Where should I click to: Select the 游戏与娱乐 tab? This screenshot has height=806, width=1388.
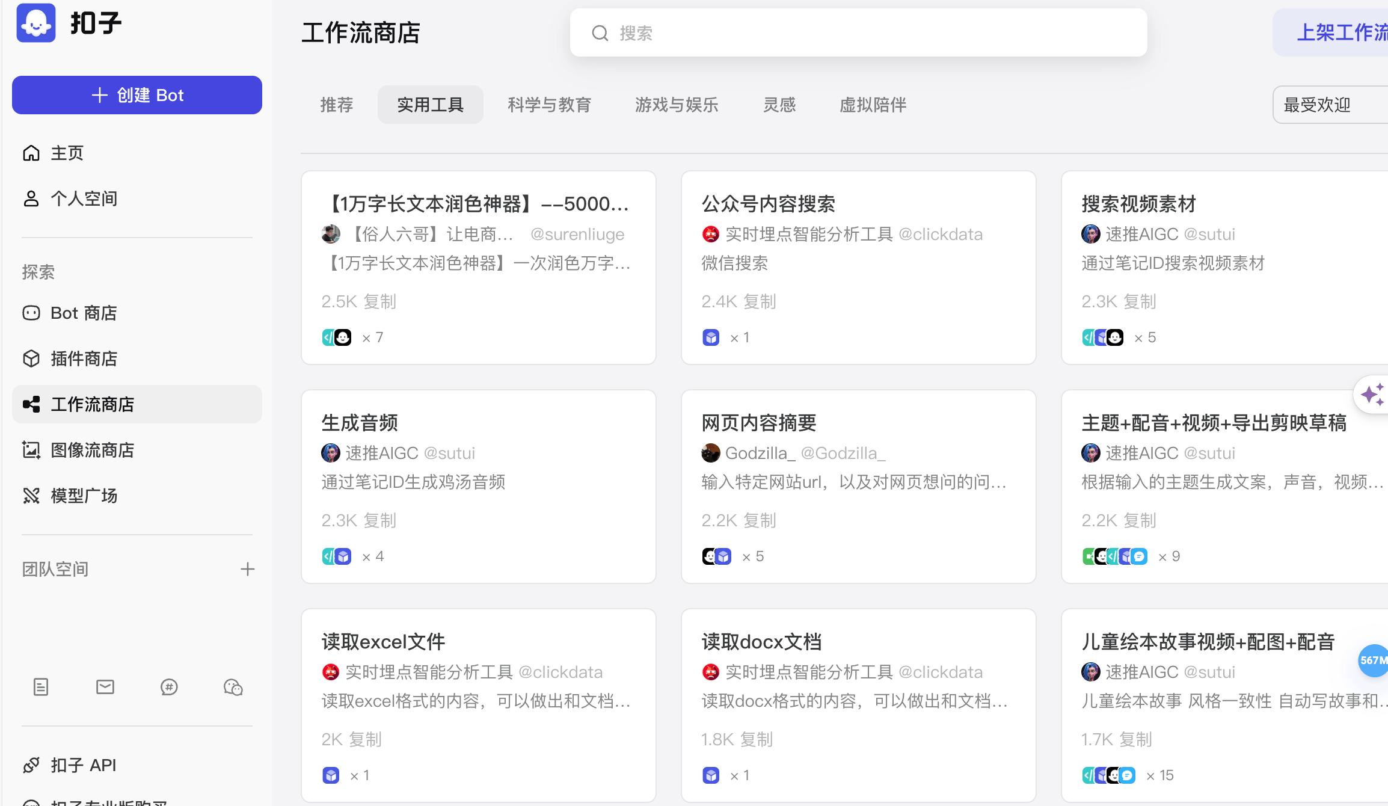tap(677, 105)
